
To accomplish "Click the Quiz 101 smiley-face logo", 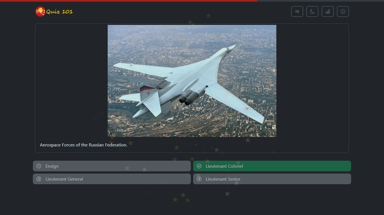I will [x=40, y=11].
